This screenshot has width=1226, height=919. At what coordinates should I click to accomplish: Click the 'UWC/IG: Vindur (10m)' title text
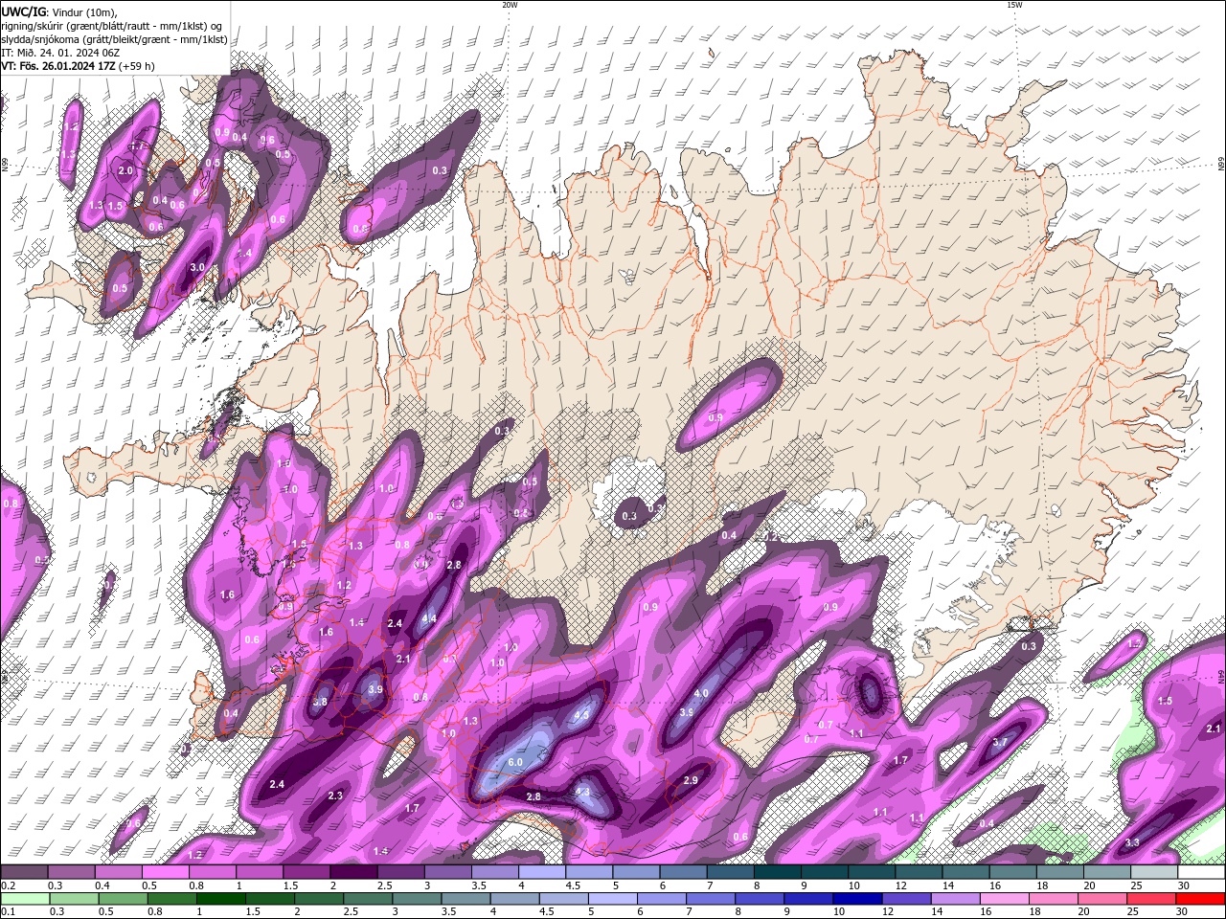[x=59, y=11]
